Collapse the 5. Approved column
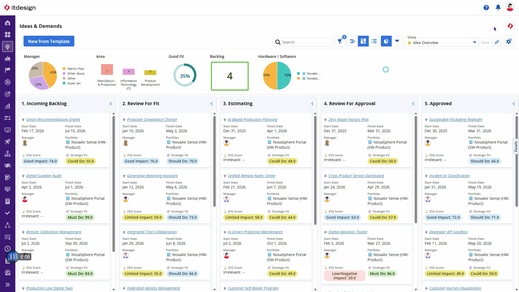The image size is (519, 292). pos(514,104)
